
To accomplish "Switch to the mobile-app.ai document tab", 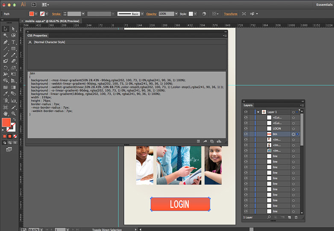I will tap(52, 21).
